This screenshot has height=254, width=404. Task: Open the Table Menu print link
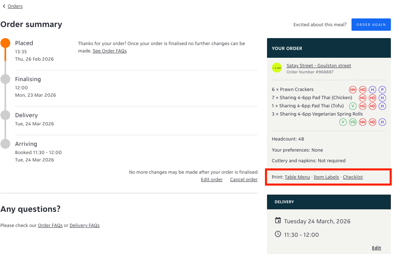(297, 177)
